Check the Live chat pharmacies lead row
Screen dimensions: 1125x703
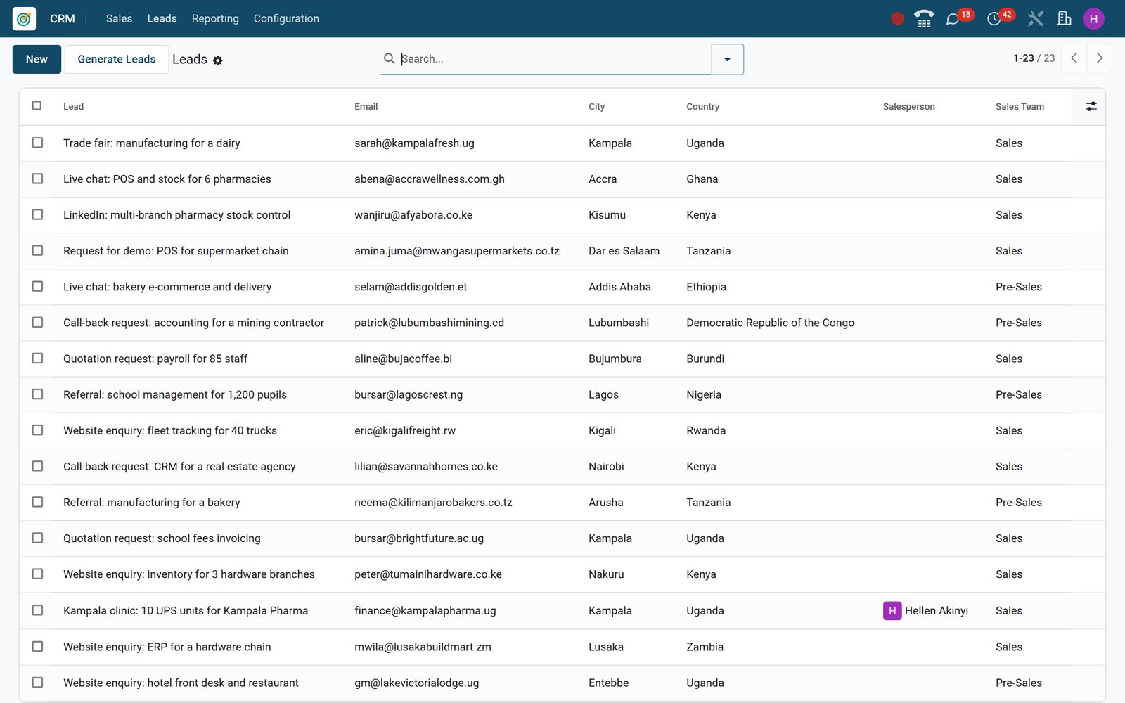coord(37,179)
